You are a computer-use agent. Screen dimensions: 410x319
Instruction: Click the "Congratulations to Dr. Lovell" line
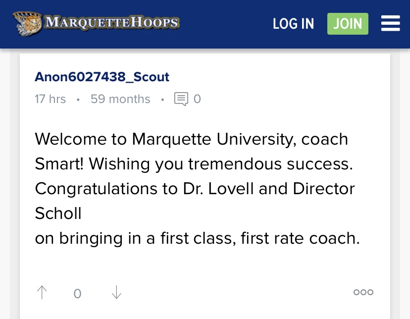point(195,189)
